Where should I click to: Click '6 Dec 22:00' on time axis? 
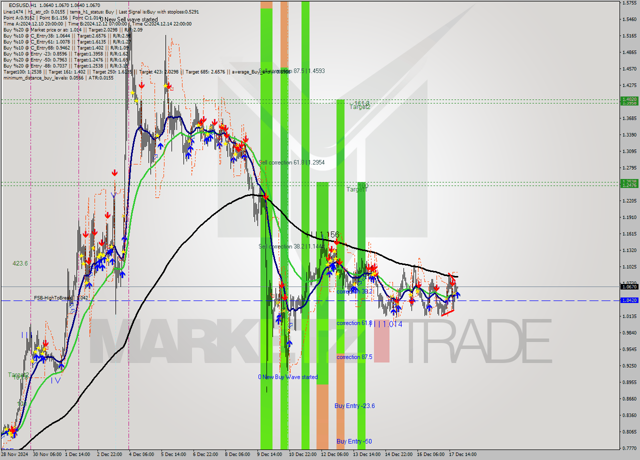[x=206, y=455]
